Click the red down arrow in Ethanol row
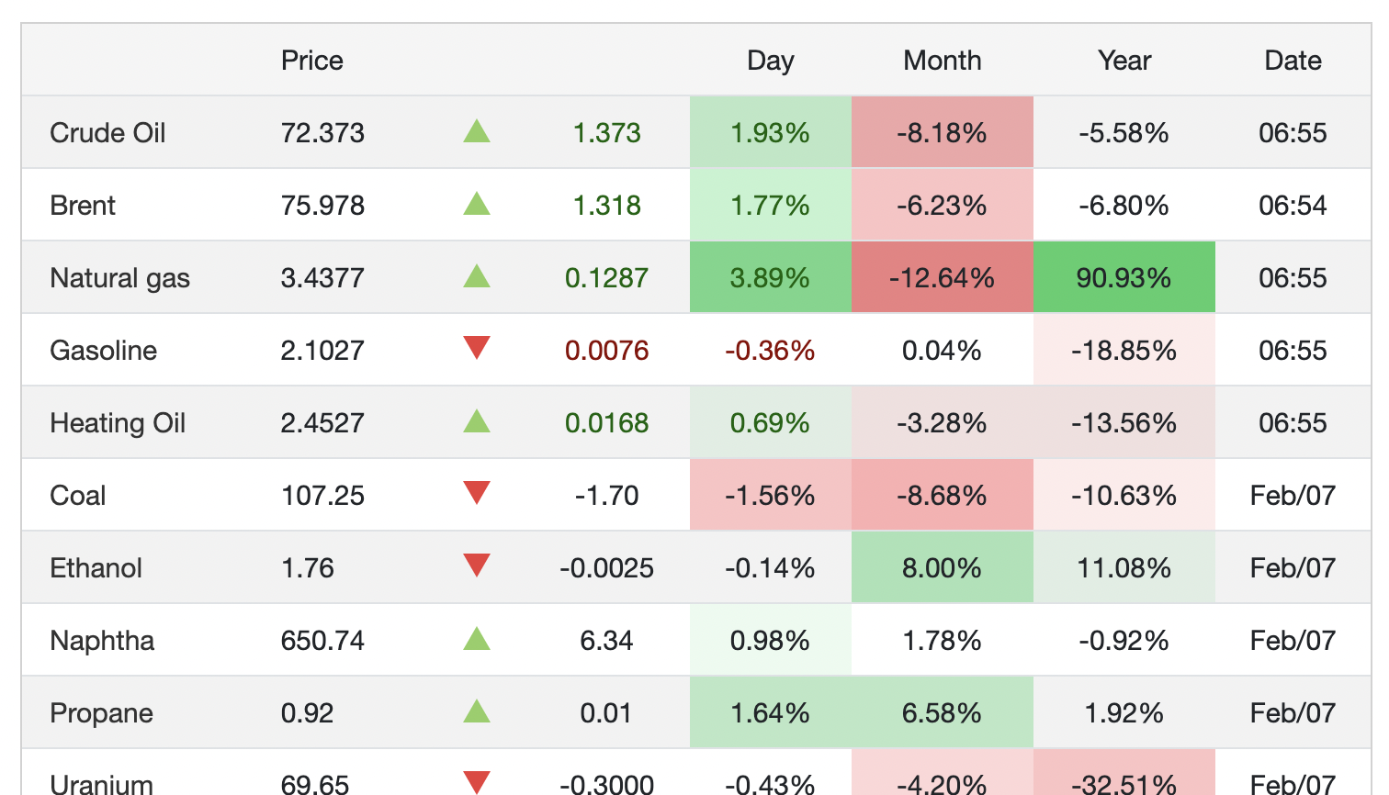Screen dimensions: 1389x795 (477, 565)
